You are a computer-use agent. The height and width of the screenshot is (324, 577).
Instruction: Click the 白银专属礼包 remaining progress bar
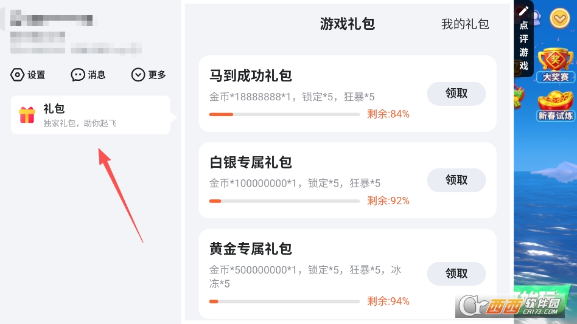pyautogui.click(x=284, y=201)
